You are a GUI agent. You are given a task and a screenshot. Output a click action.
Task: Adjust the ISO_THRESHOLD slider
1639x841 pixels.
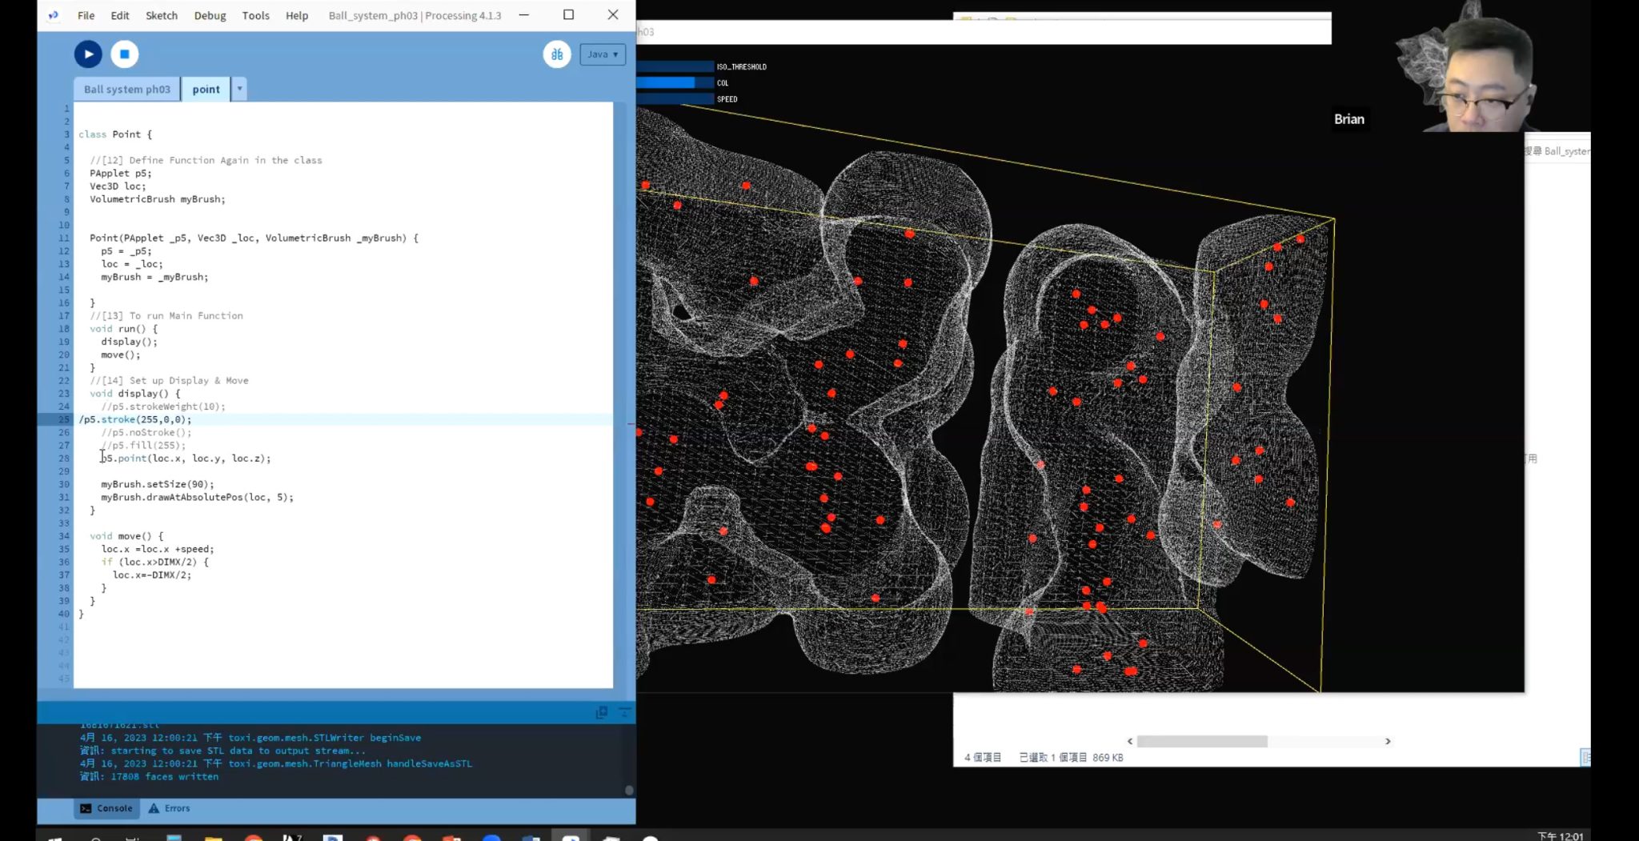675,67
